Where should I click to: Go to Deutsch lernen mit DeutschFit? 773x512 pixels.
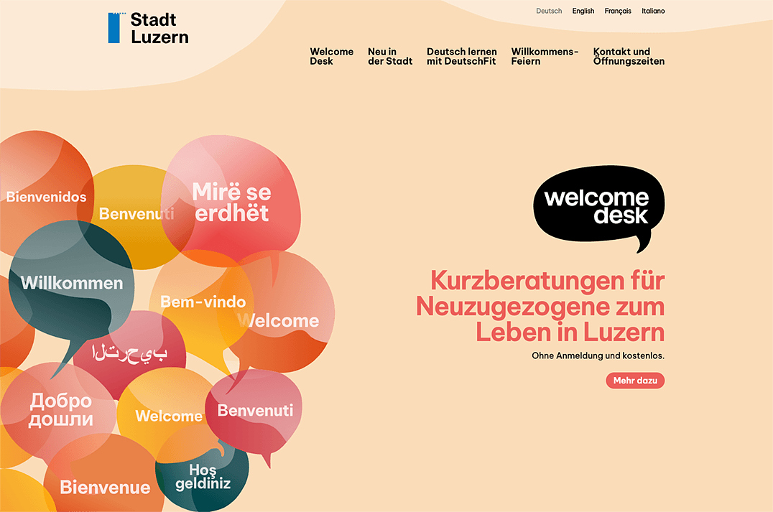coord(461,56)
